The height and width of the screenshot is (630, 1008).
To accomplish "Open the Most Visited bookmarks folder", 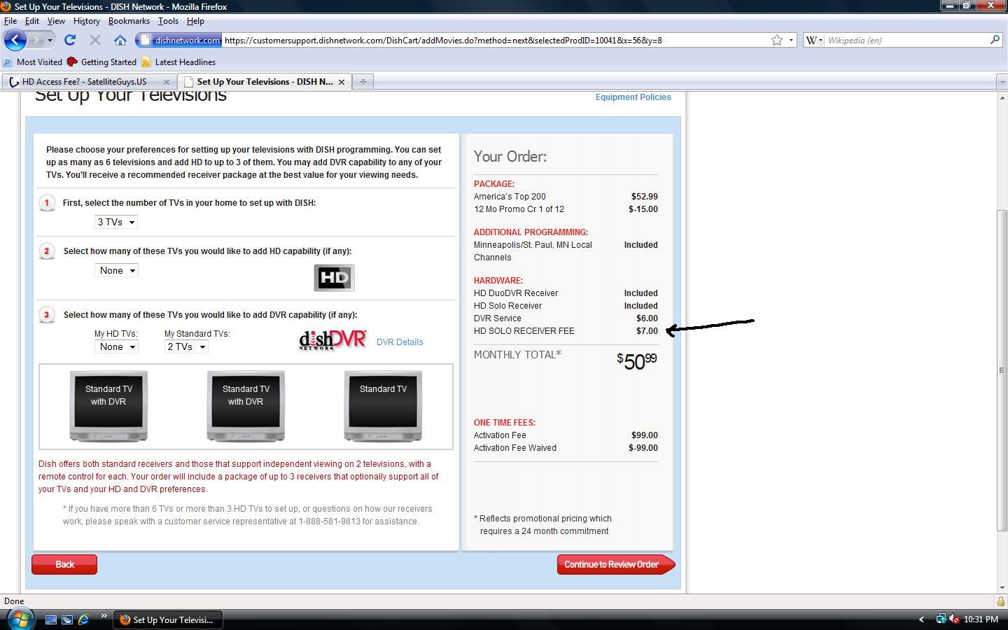I will click(x=33, y=62).
